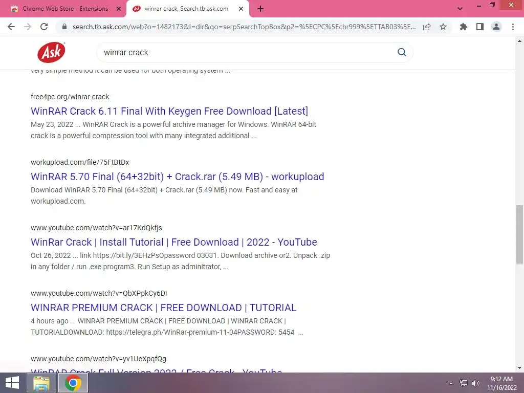View site info via lock icon
Viewport: 524px width, 393px height.
click(64, 27)
